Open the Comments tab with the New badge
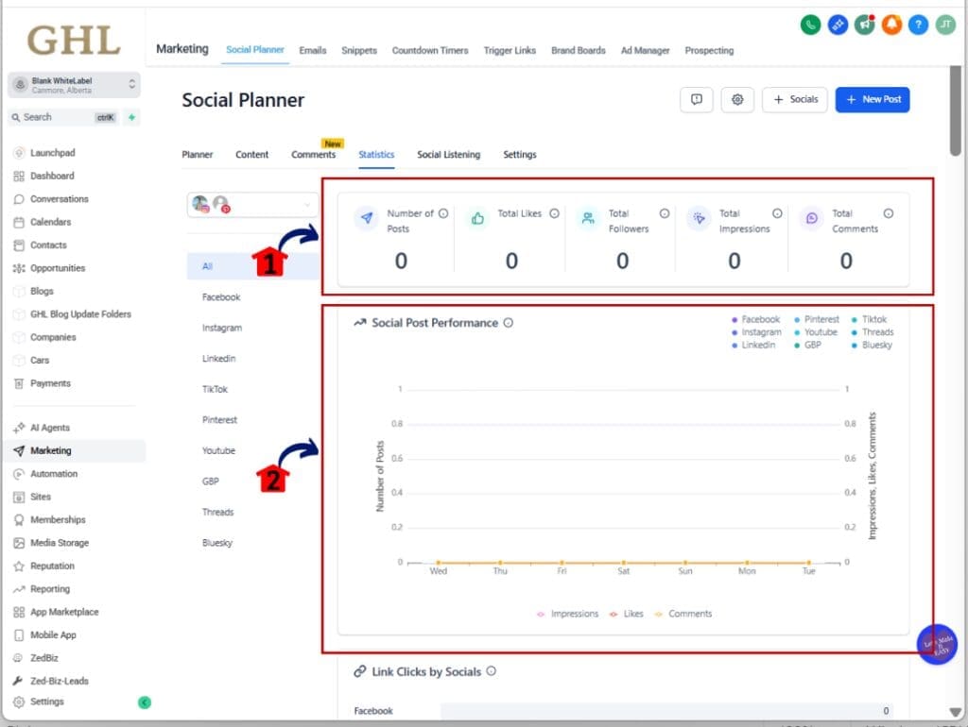Viewport: 968px width, 727px height. coord(314,154)
